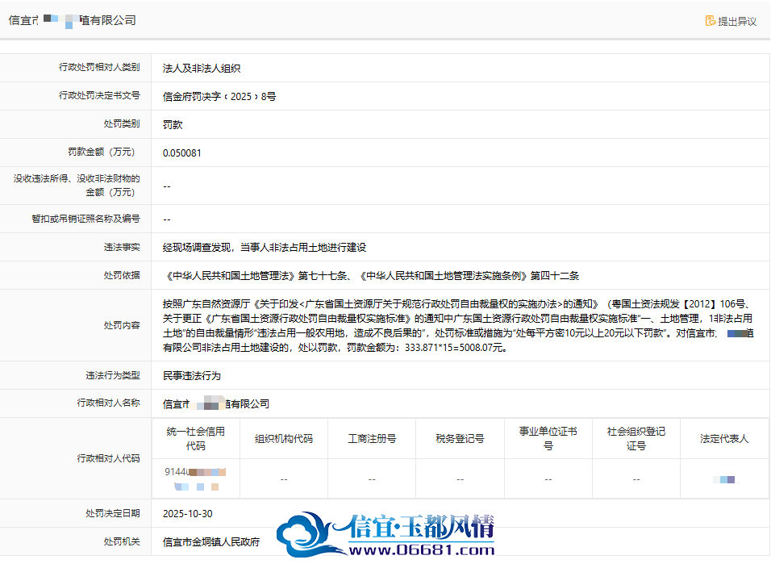Click the 处罚内容 paragraph beginning 按照广东自然资源厅
Image resolution: width=771 pixels, height=564 pixels.
click(458, 326)
